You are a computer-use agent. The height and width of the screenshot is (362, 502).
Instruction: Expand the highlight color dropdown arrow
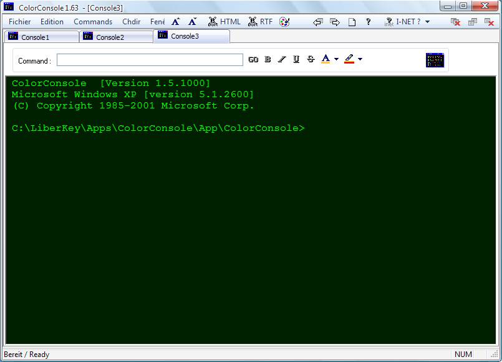coord(360,59)
